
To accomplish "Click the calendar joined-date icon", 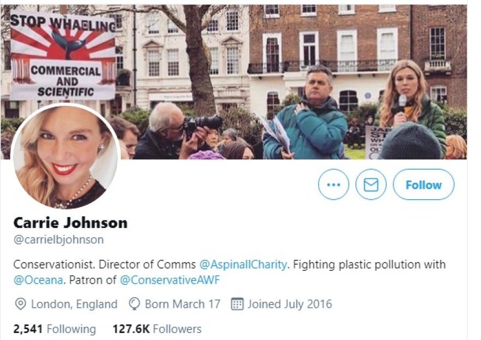I will click(x=237, y=304).
